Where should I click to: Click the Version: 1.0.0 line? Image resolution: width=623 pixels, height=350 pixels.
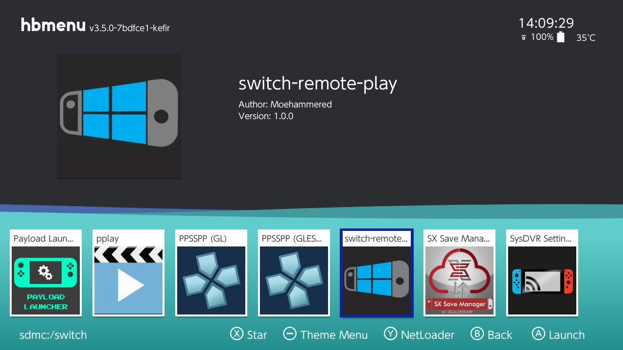pyautogui.click(x=266, y=116)
